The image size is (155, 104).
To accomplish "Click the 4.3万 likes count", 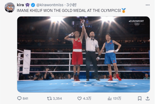I will tap(87, 98).
